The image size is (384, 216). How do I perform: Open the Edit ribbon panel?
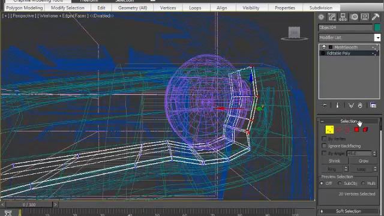101,8
